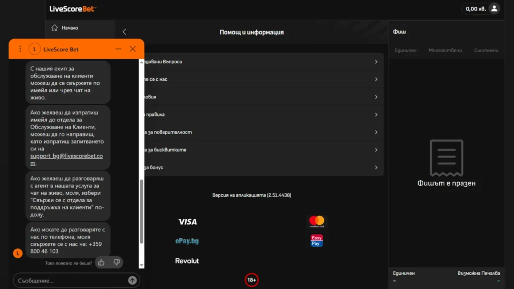This screenshot has height=289, width=514.
Task: Open the chat options three-dot menu
Action: [x=20, y=49]
